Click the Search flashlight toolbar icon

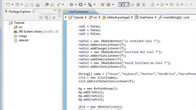point(58,5)
